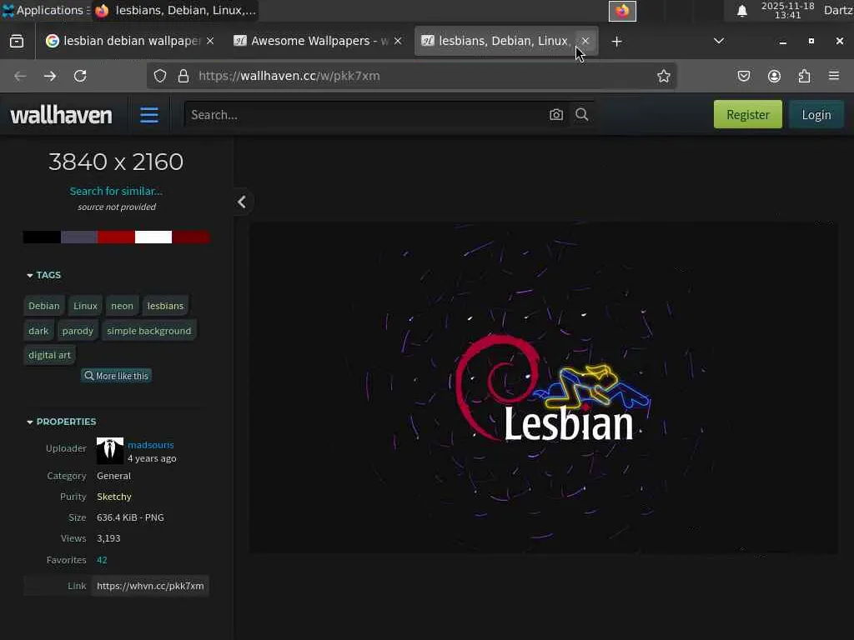Open the Pocket save icon in toolbar
Image resolution: width=854 pixels, height=640 pixels.
click(x=744, y=76)
